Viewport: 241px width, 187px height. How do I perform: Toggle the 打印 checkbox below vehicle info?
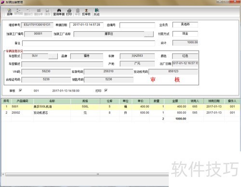[x=106, y=91]
